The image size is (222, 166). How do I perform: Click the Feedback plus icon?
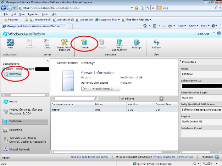click(217, 157)
